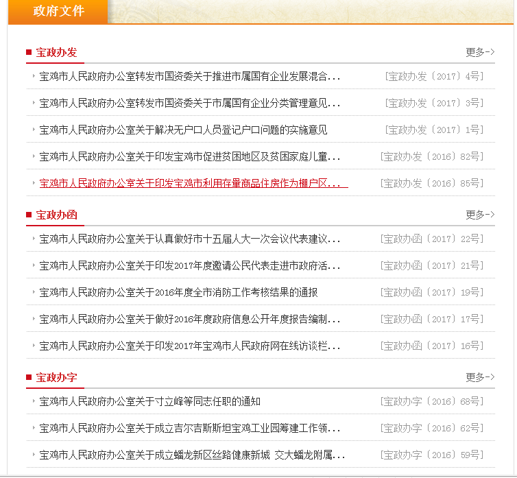Viewport: 517px width, 478px height.
Task: Show more 宝政办字 documents via 更多
Action: point(480,377)
